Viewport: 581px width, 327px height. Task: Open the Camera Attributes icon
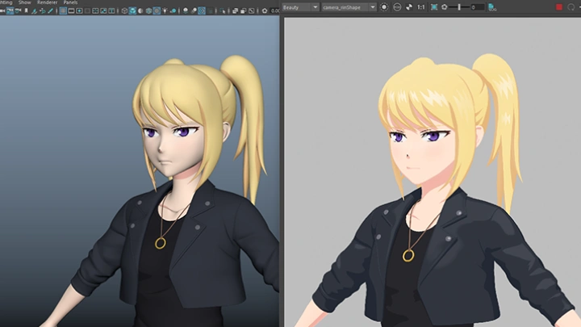[x=18, y=10]
